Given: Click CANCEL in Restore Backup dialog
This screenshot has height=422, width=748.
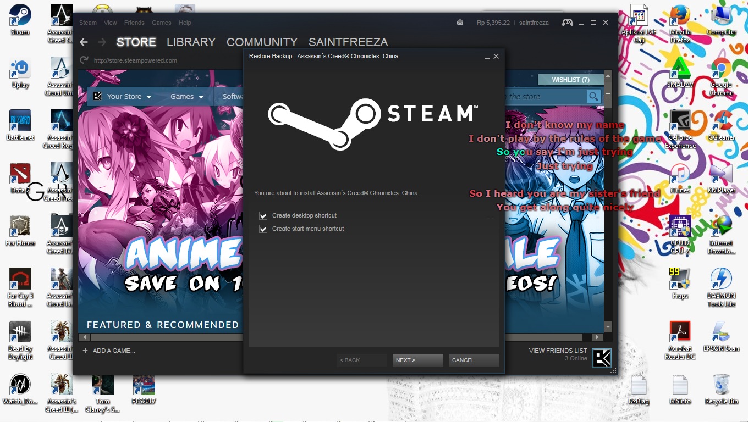Looking at the screenshot, I should (x=474, y=360).
